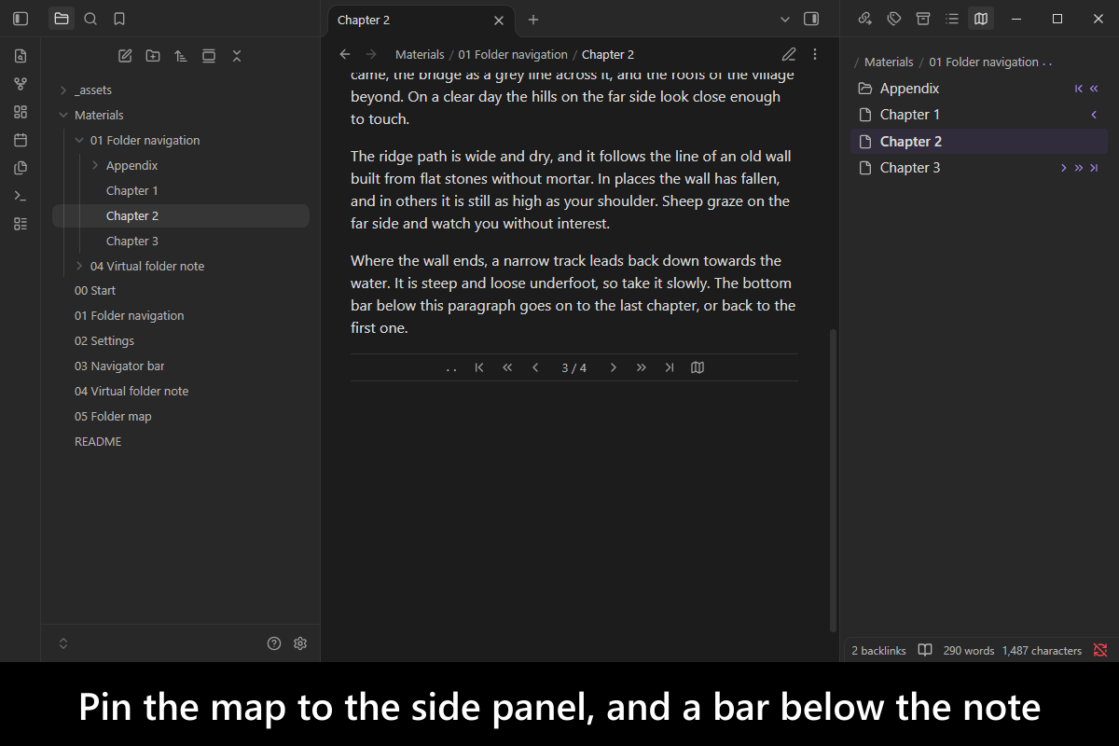1119x746 pixels.
Task: Open a new tab with plus button
Action: pyautogui.click(x=533, y=20)
